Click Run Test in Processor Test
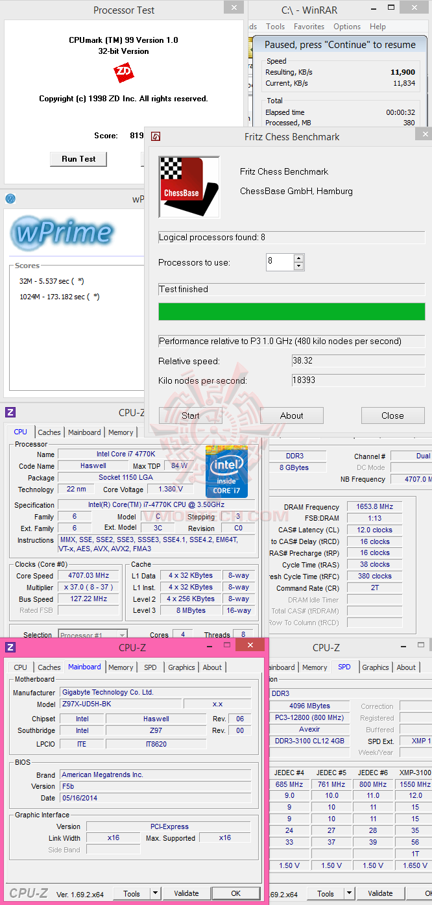Viewport: 432px width, 905px height. coord(78,159)
